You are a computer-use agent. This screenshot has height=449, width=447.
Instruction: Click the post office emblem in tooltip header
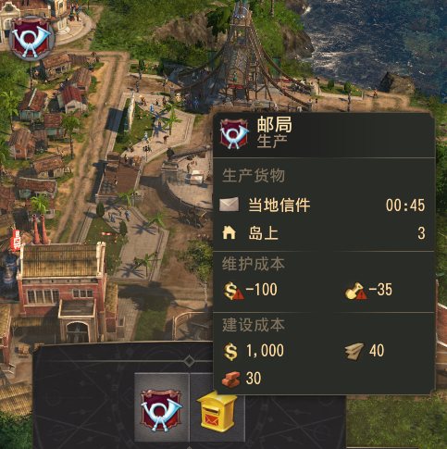234,134
